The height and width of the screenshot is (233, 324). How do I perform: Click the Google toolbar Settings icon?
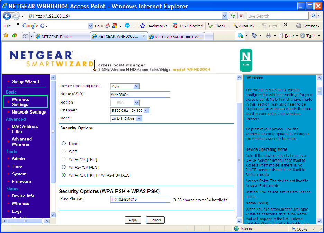299,26
